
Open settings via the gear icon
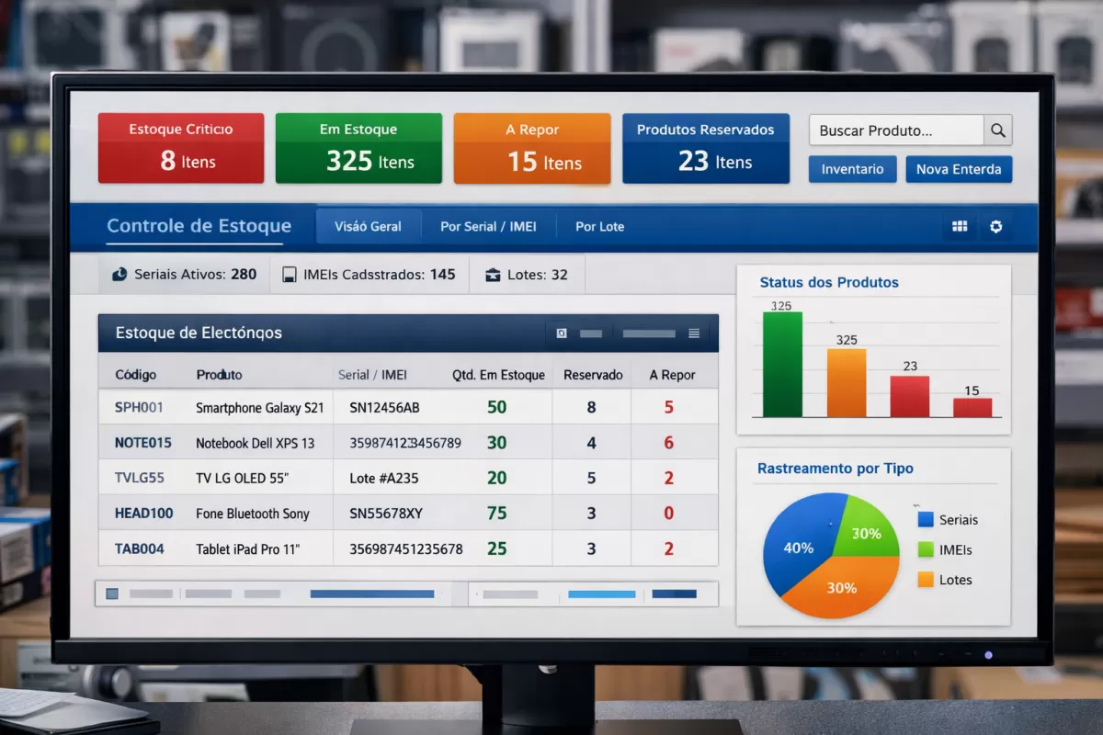point(995,227)
